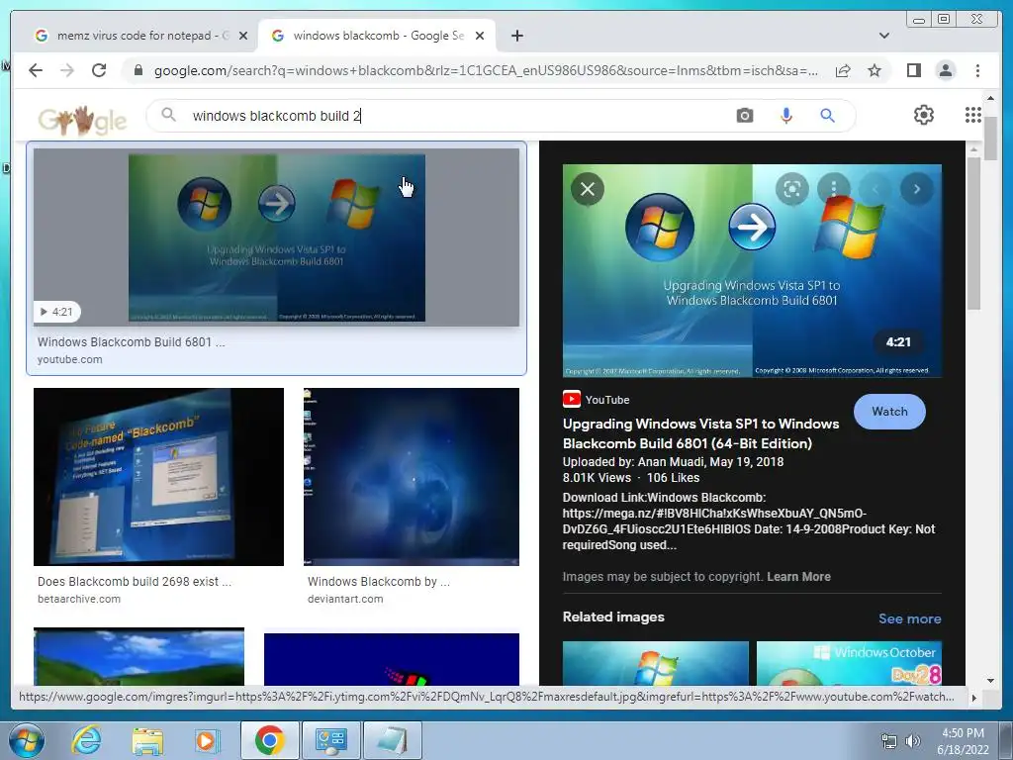
Task: Click the page vertical scrollbar thumb
Action: pyautogui.click(x=990, y=138)
